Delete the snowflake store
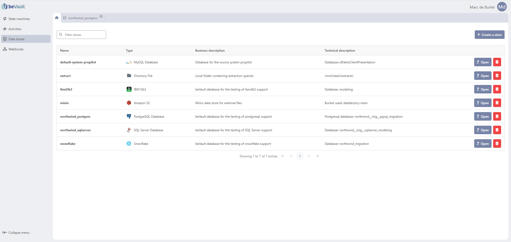The image size is (511, 242). pyautogui.click(x=497, y=144)
